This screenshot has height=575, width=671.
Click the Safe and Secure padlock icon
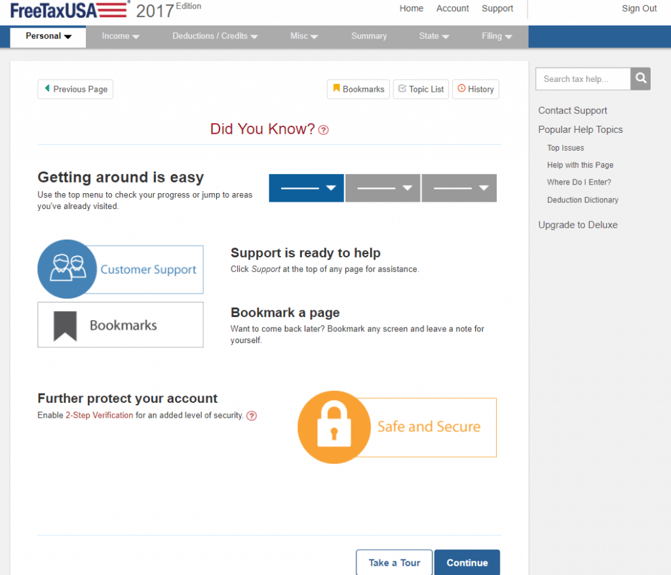[x=334, y=427]
